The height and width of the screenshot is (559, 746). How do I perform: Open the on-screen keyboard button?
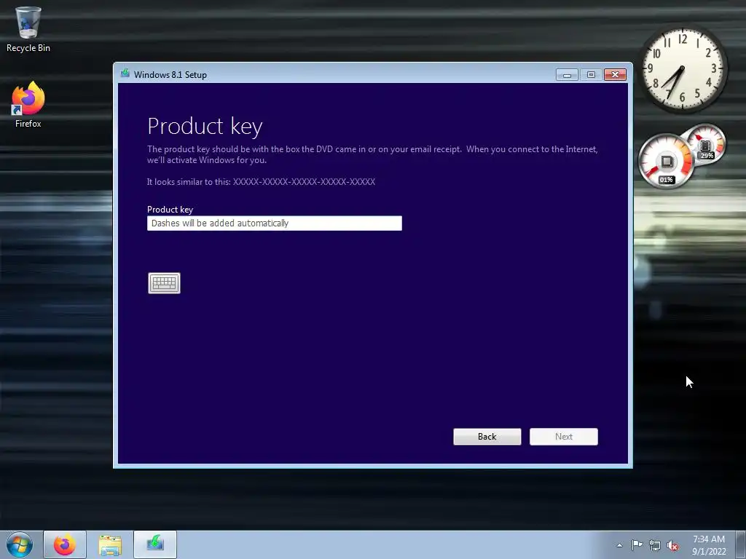click(x=164, y=283)
